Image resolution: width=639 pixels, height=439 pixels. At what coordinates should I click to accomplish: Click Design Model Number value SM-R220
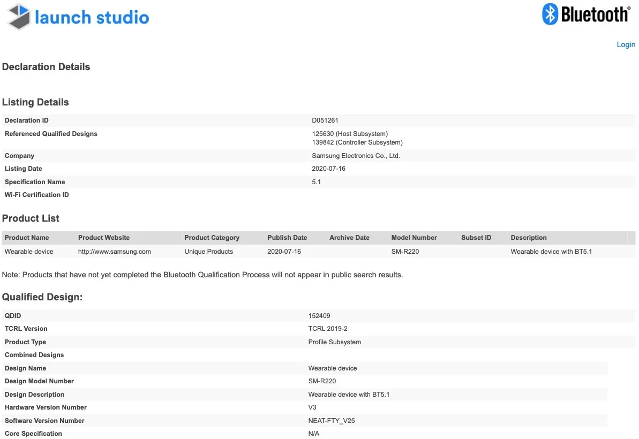pos(322,381)
